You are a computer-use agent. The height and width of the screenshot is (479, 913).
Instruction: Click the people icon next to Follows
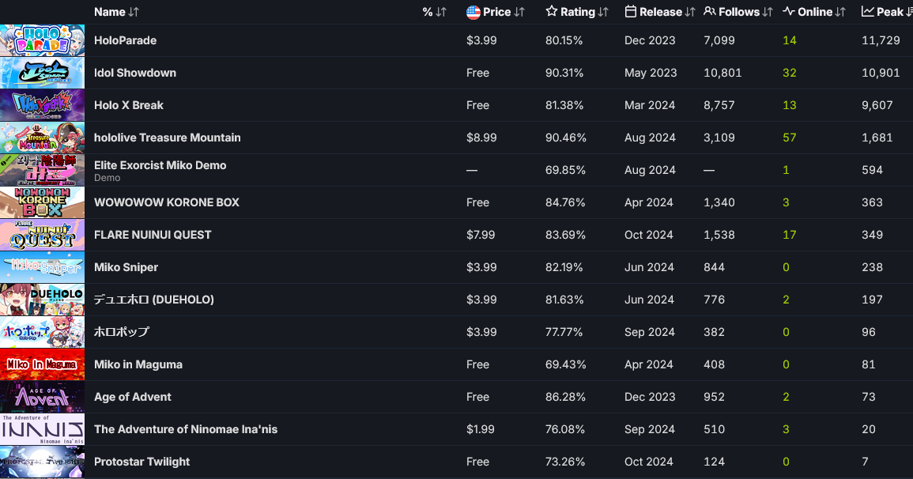click(x=710, y=12)
